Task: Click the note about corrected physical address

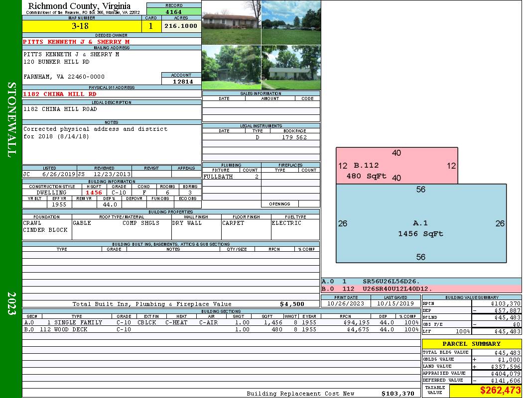Action: (x=96, y=132)
